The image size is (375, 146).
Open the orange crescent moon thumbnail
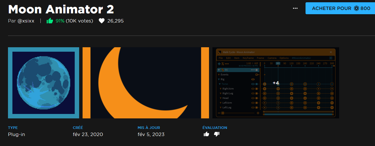[146, 83]
